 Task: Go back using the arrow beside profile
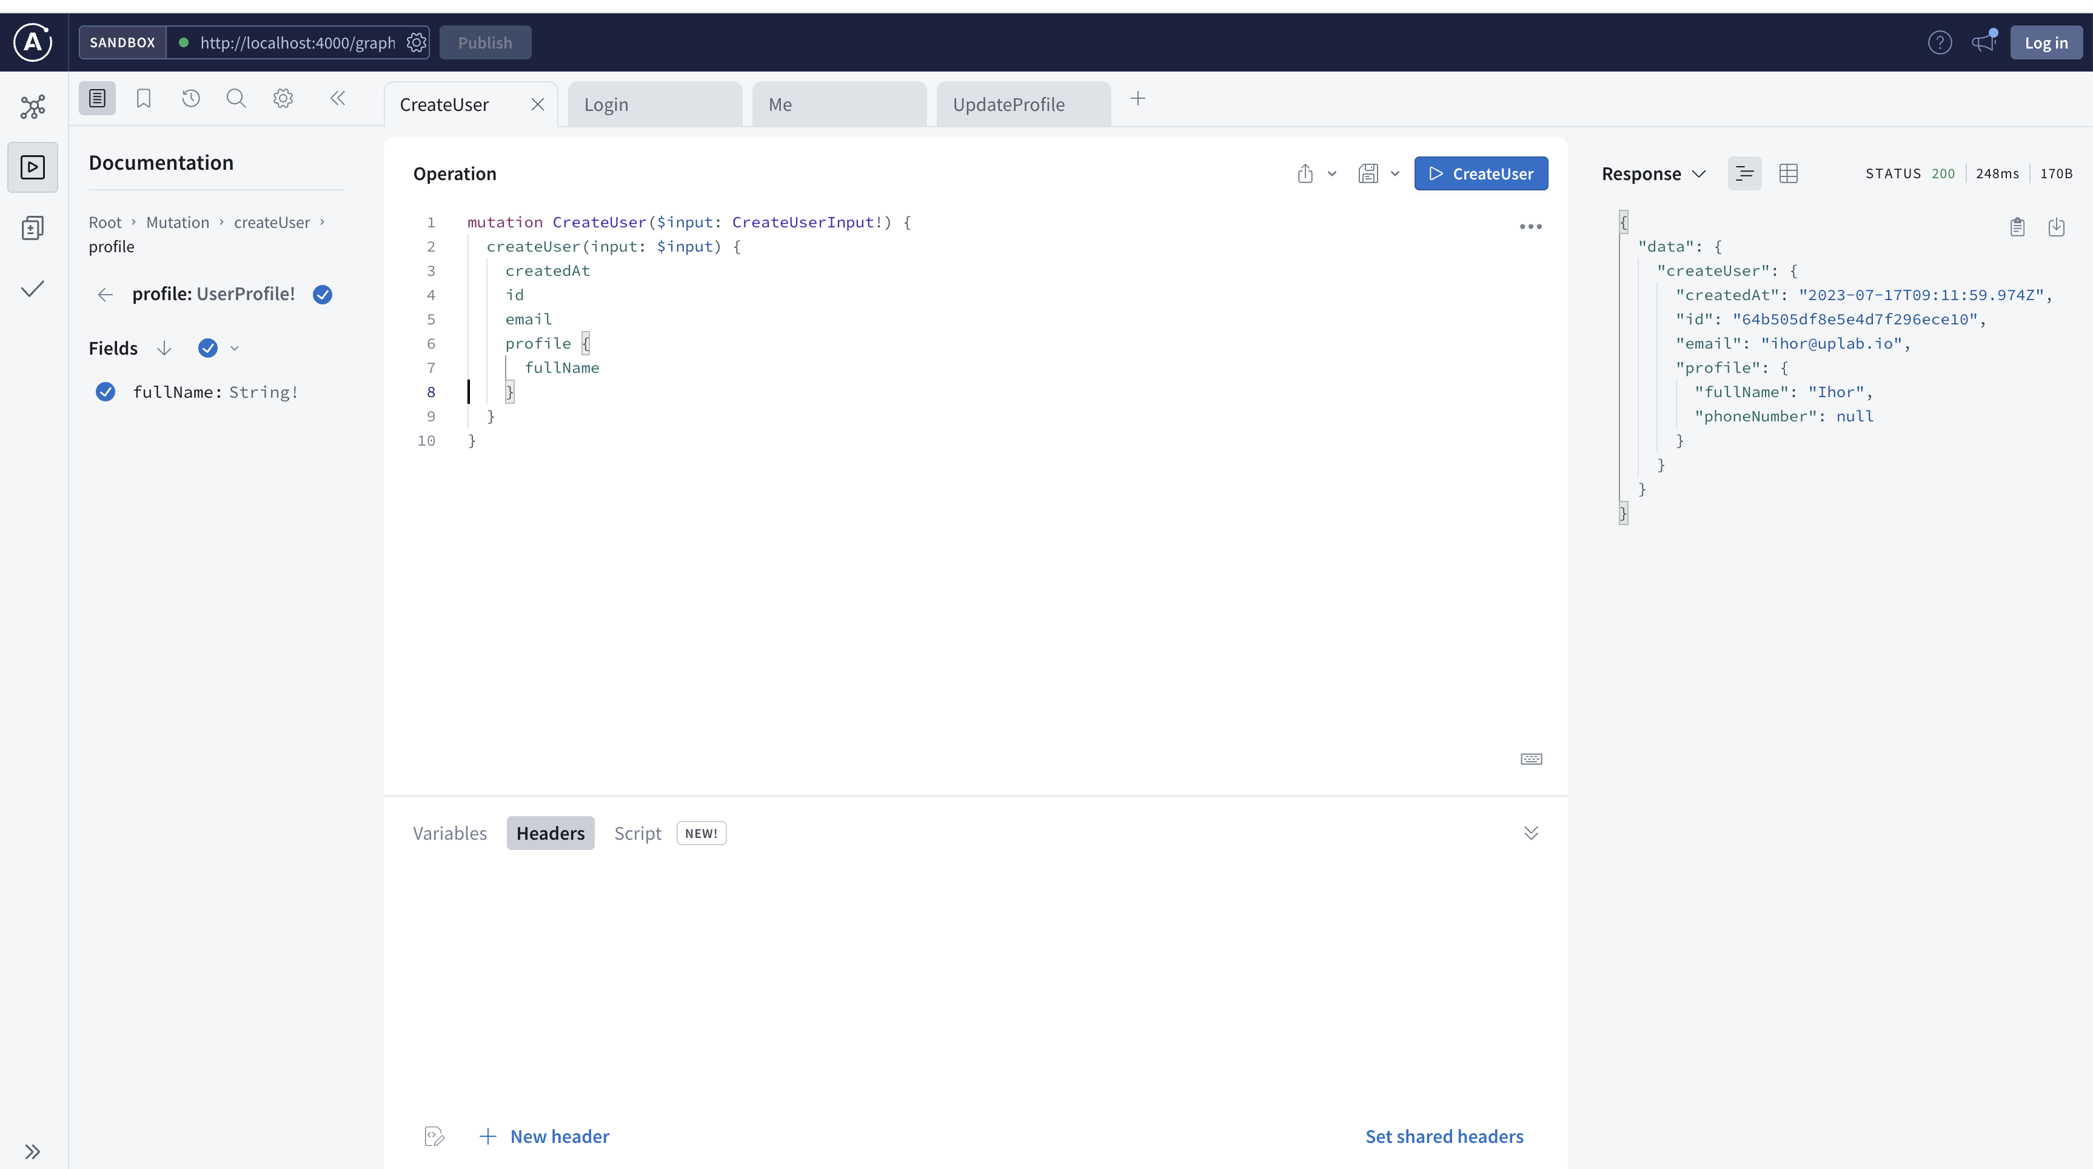[105, 294]
